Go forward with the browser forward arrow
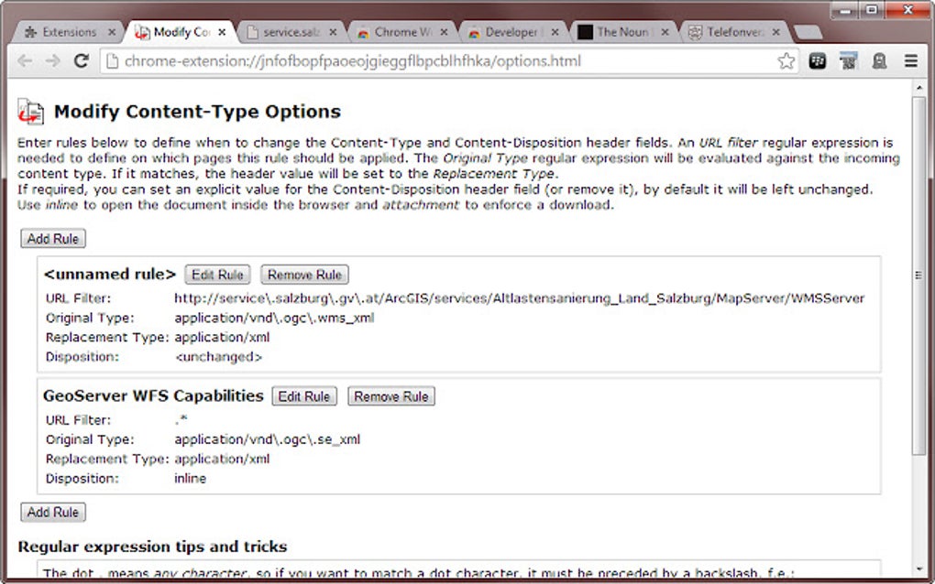This screenshot has width=935, height=584. [52, 60]
